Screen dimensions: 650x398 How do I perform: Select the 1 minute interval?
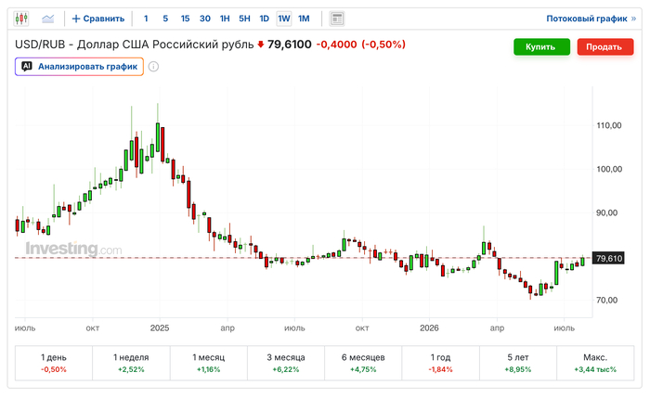pyautogui.click(x=146, y=19)
